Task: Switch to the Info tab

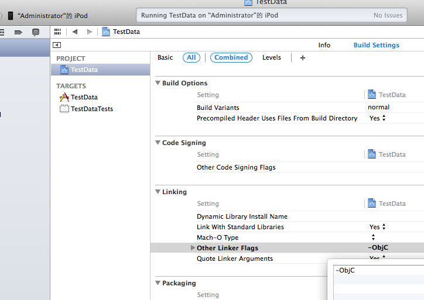Action: tap(324, 45)
